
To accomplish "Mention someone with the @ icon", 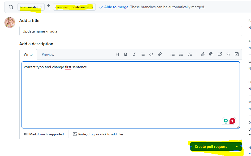I will point(211,54).
